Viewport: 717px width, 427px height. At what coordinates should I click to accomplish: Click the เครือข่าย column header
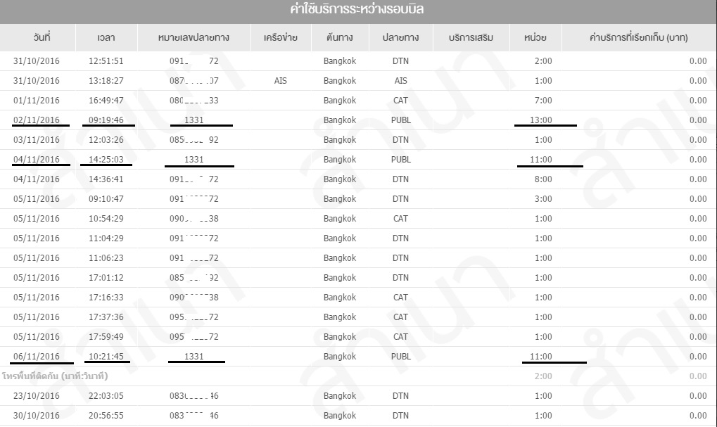click(x=279, y=37)
